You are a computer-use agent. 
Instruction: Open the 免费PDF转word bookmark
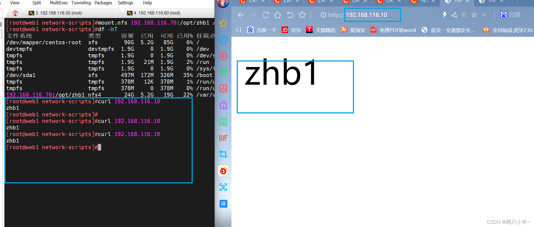pos(393,30)
